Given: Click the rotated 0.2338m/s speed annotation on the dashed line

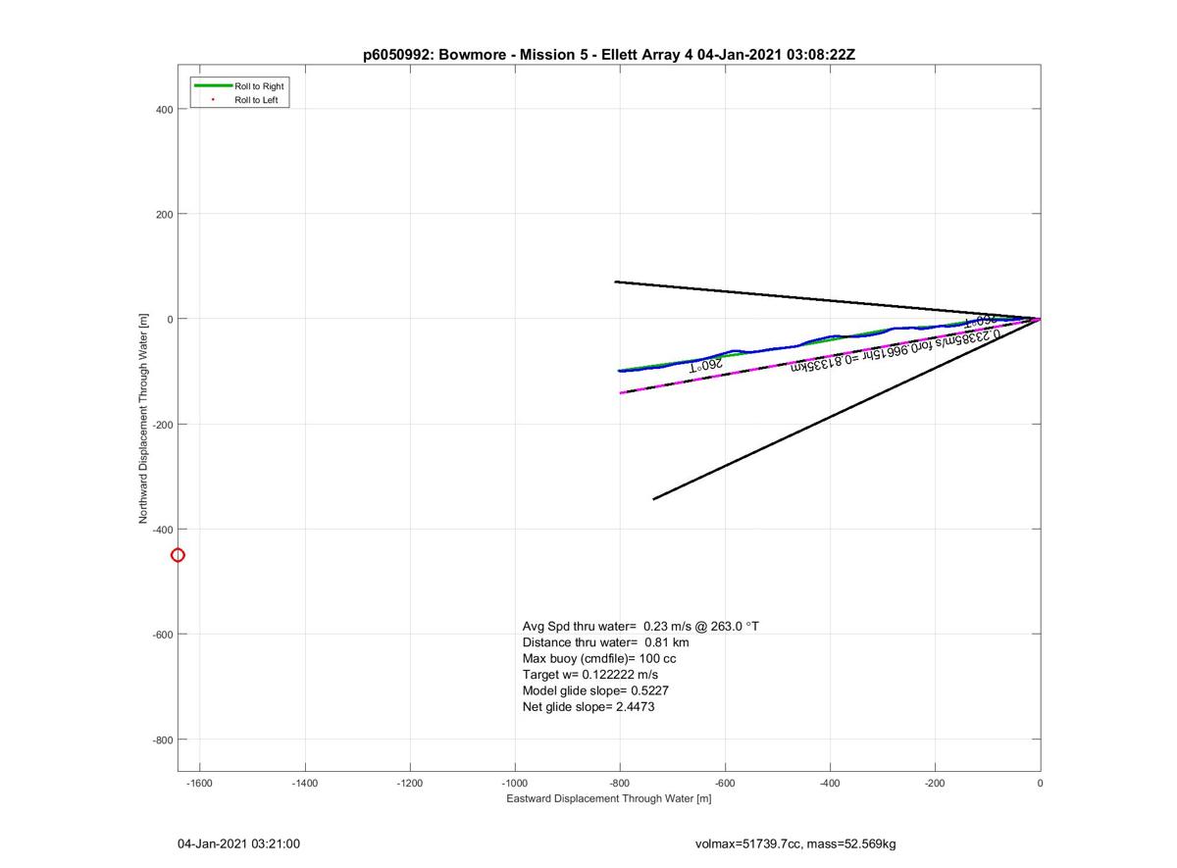Looking at the screenshot, I should (896, 351).
